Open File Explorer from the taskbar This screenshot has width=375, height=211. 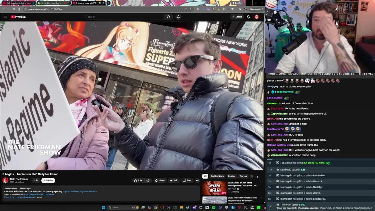pos(181,207)
